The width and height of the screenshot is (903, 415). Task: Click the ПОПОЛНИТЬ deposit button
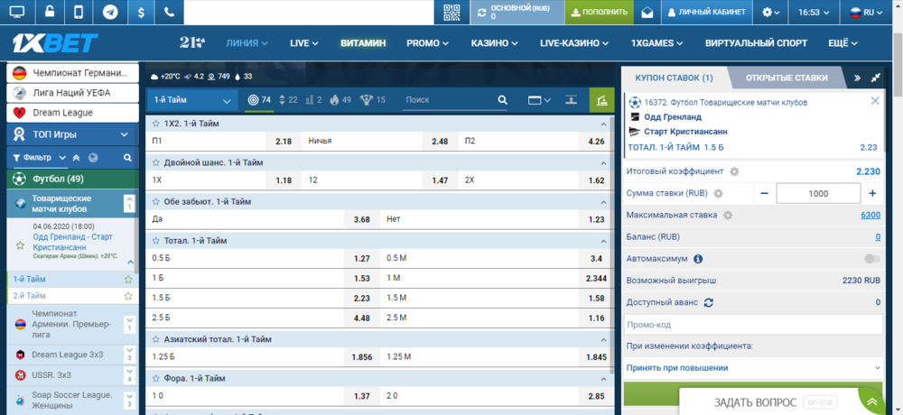(600, 12)
